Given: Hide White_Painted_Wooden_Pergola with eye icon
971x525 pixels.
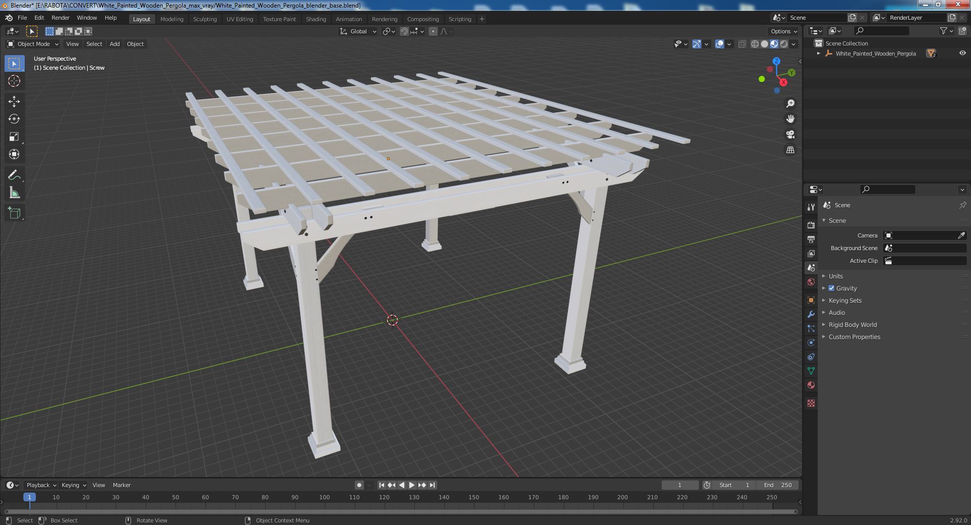Looking at the screenshot, I should click(x=962, y=53).
